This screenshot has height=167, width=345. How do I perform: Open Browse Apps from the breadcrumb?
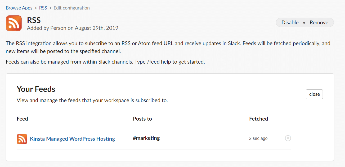tap(19, 8)
